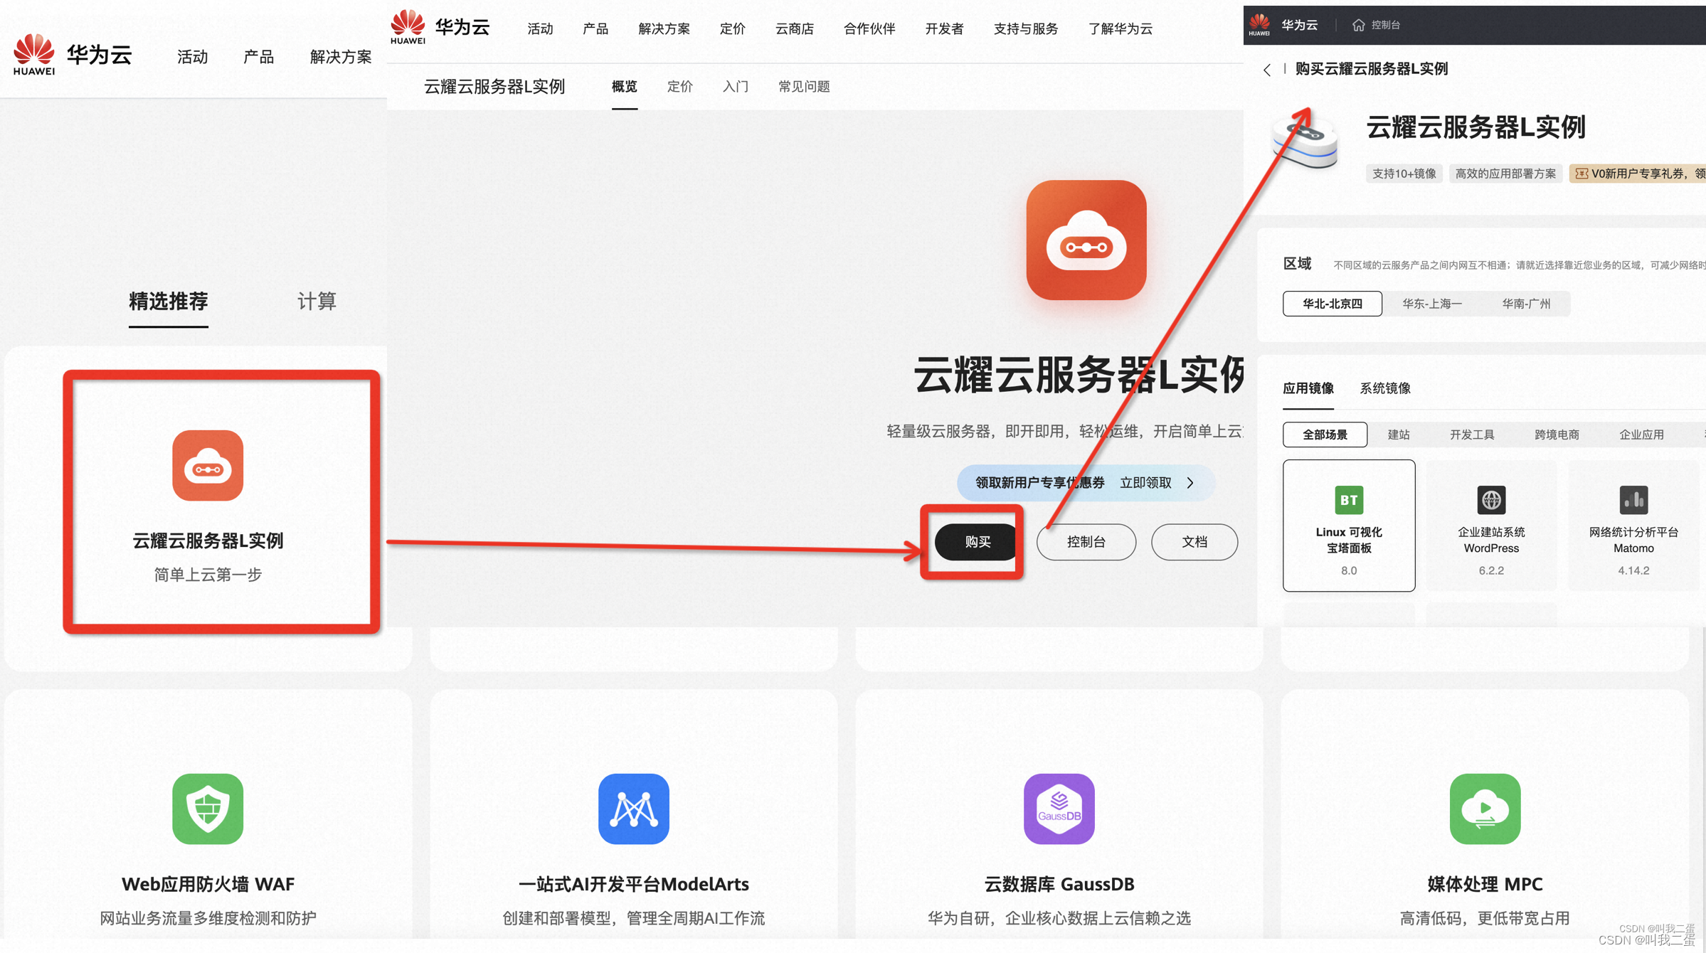Click the black 购买 button
Image resolution: width=1706 pixels, height=953 pixels.
point(977,542)
